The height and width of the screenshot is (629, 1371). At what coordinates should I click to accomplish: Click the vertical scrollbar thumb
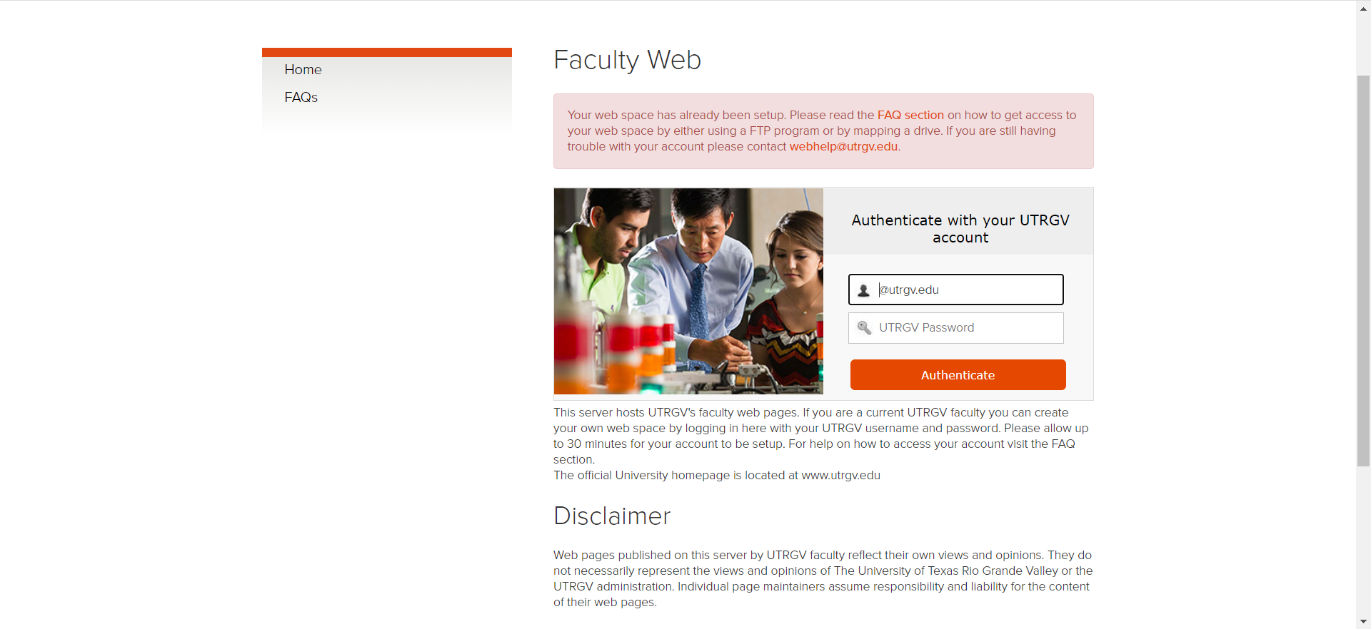coord(1363,271)
